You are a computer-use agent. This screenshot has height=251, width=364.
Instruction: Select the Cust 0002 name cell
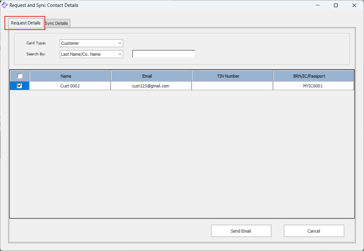pyautogui.click(x=70, y=86)
